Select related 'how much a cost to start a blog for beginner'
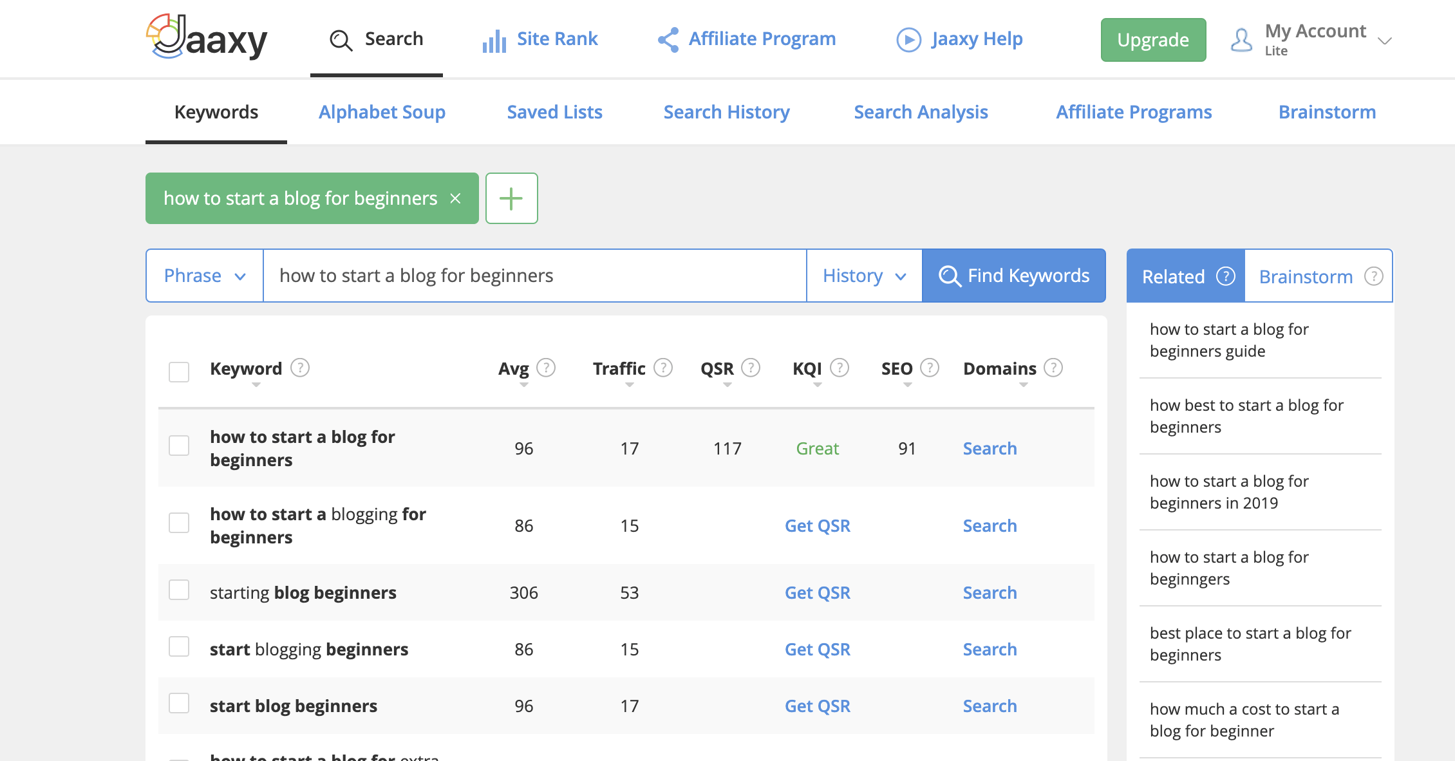This screenshot has width=1455, height=761. pos(1244,720)
